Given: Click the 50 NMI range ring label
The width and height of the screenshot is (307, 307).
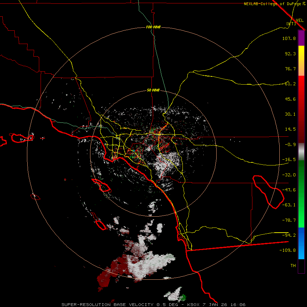Looking at the screenshot, I should tap(153, 90).
